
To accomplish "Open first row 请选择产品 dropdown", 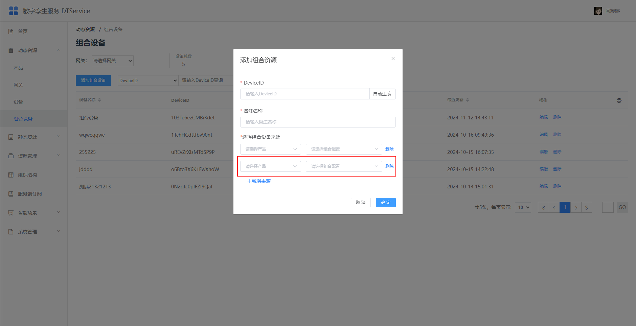I will point(271,149).
